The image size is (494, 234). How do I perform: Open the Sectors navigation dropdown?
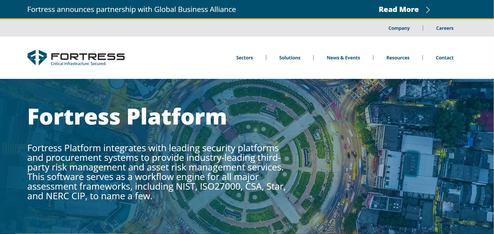point(244,58)
